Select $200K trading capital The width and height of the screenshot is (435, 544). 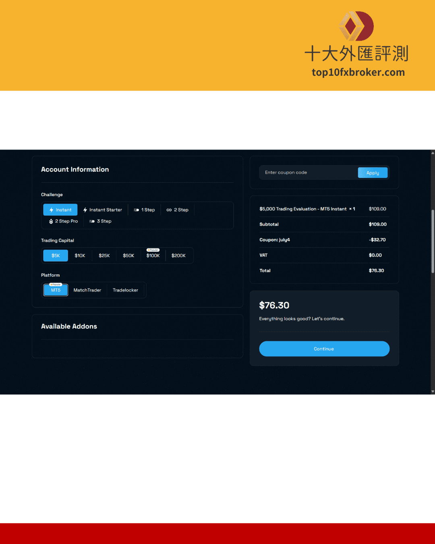click(178, 255)
